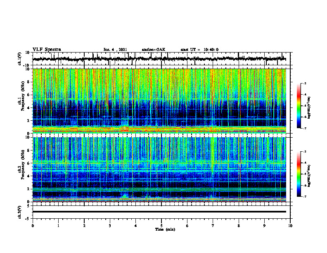This screenshot has width=327, height=253.
Task: Click the "5" tick on the time axis
Action: coord(161,226)
